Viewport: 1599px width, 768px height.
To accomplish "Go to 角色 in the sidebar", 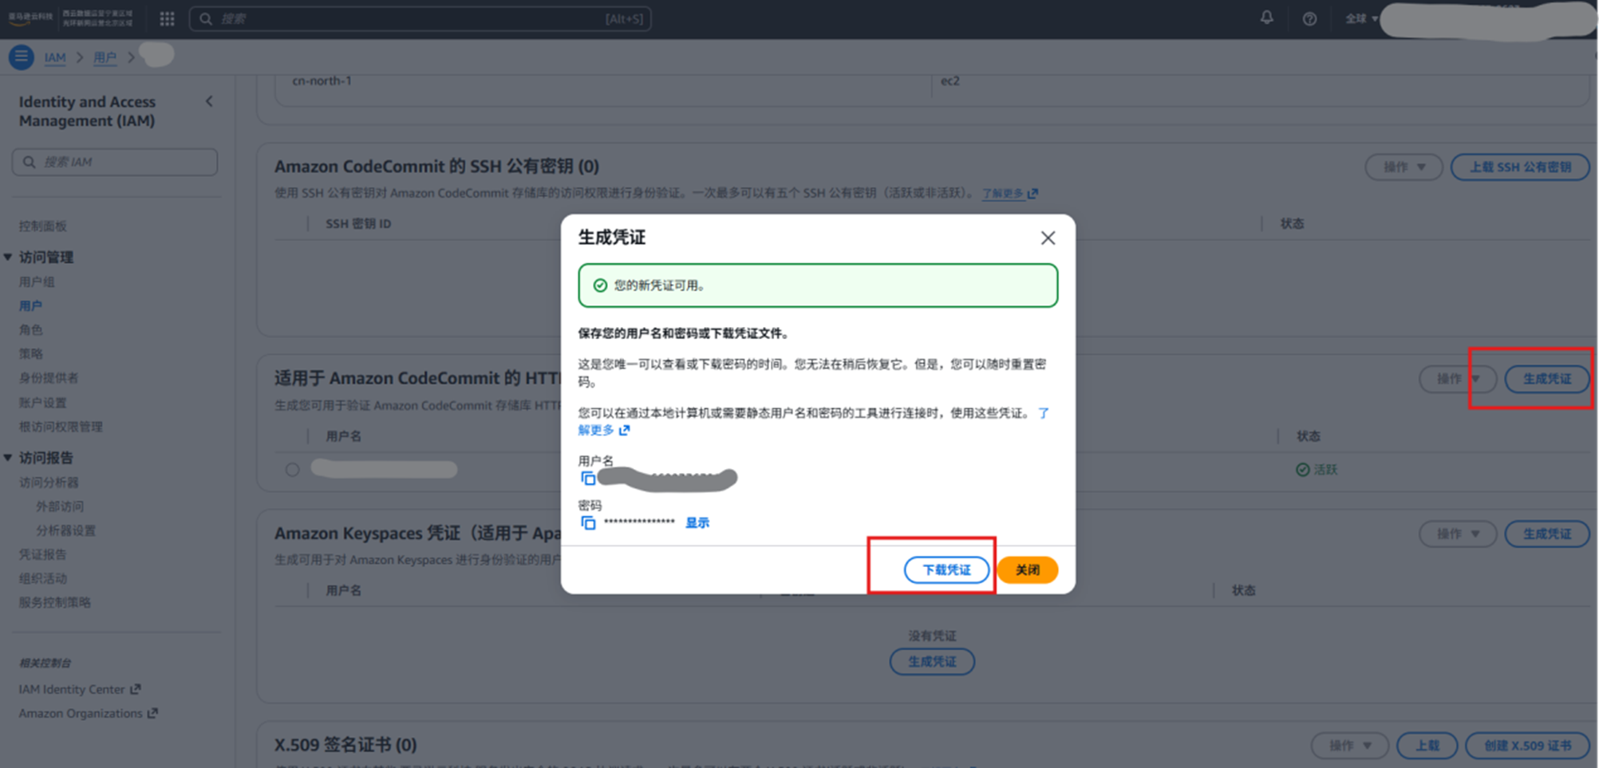I will pos(30,330).
